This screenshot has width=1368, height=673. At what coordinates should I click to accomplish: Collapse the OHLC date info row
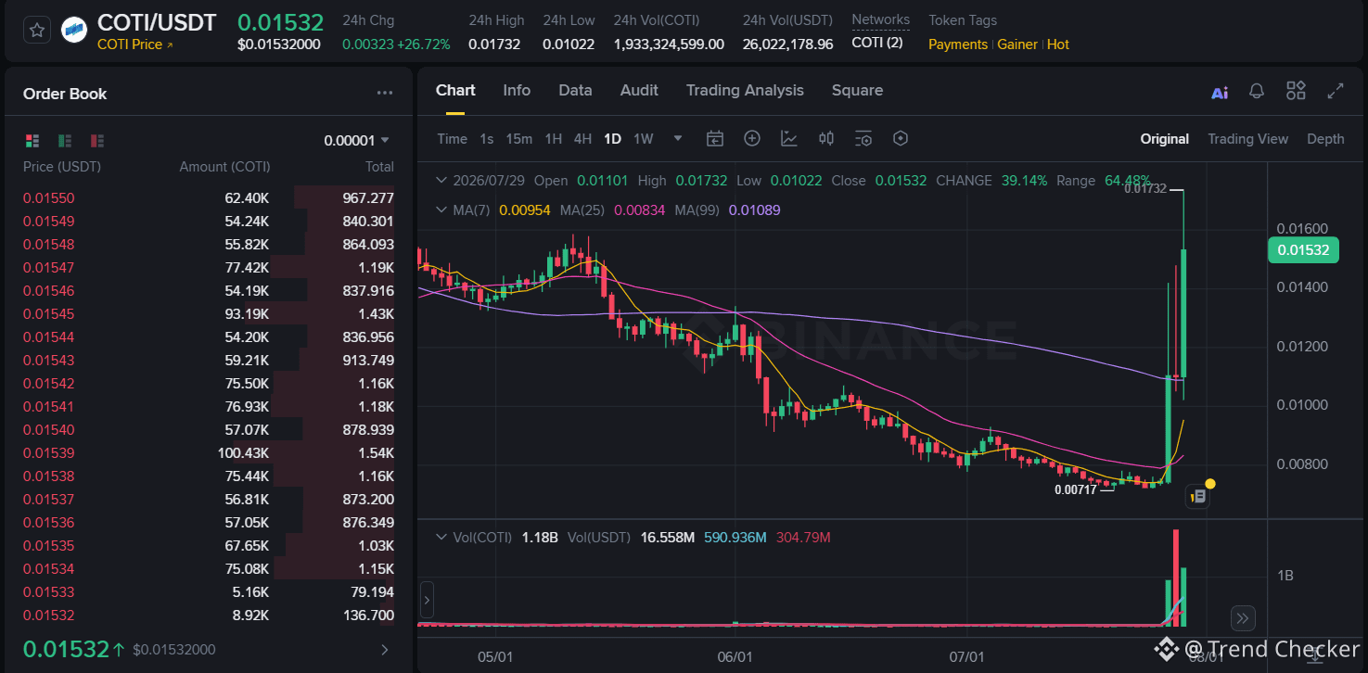tap(441, 181)
